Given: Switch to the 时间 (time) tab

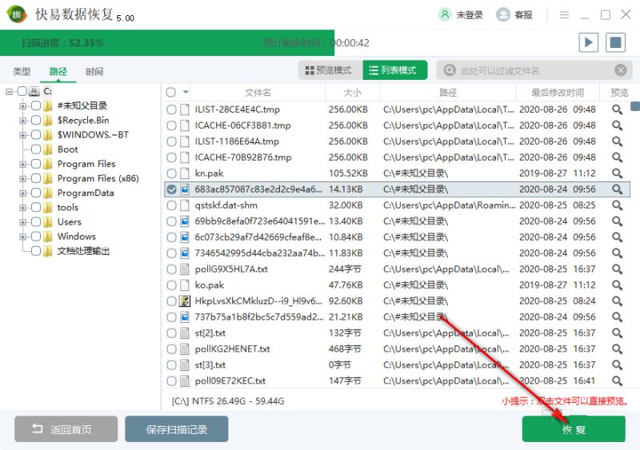Looking at the screenshot, I should (94, 71).
